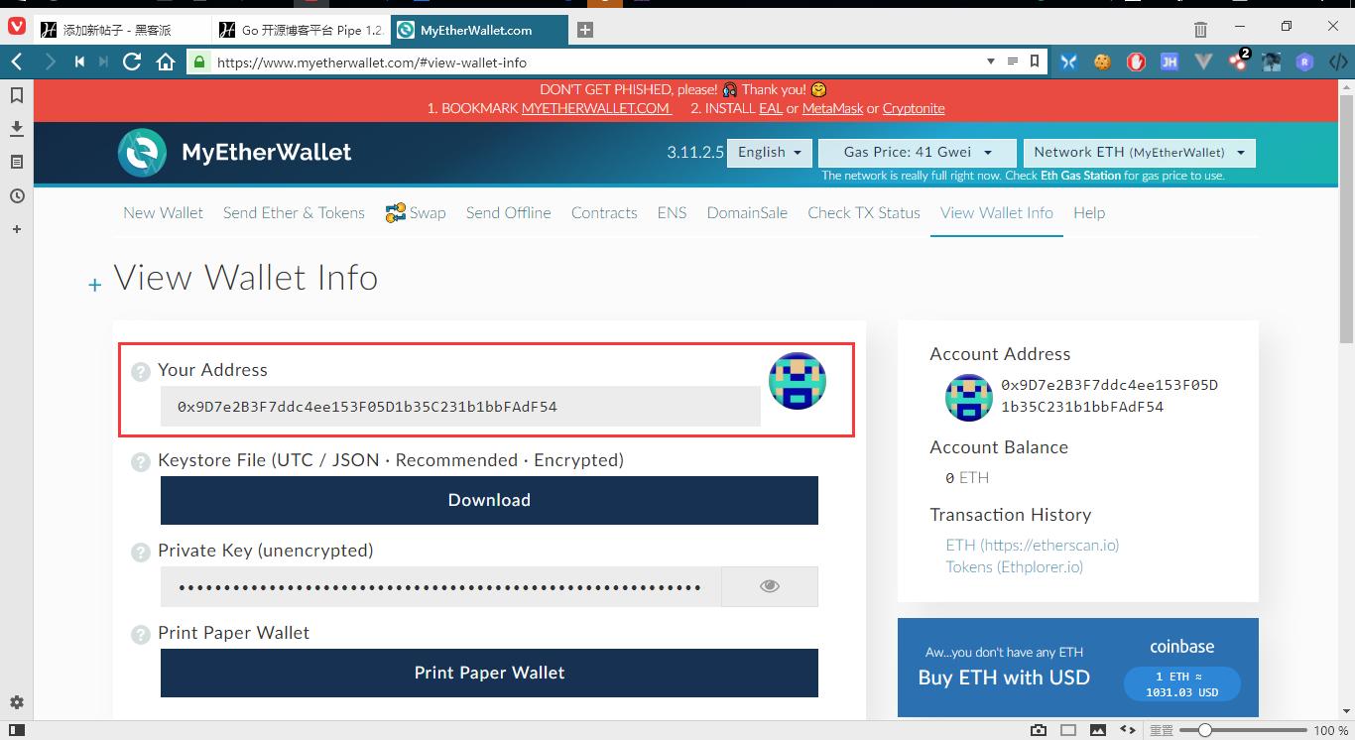Open the ENS tab

coord(672,212)
